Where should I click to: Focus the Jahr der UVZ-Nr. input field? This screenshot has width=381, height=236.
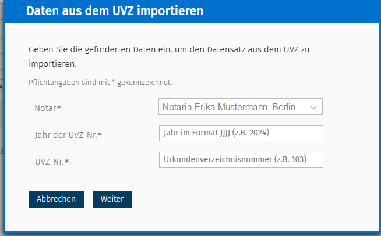(241, 133)
